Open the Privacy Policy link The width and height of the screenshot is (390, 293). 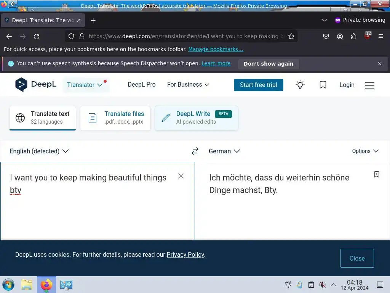coord(185,254)
